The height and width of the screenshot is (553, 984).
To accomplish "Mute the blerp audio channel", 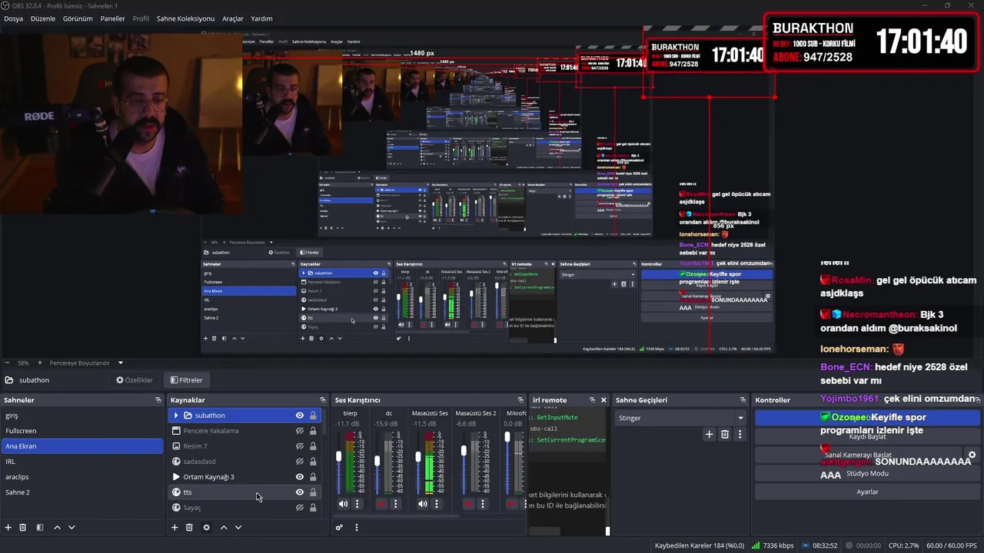I will pyautogui.click(x=343, y=504).
